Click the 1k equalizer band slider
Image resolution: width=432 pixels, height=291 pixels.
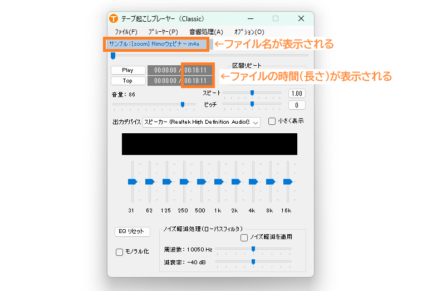coord(218,182)
